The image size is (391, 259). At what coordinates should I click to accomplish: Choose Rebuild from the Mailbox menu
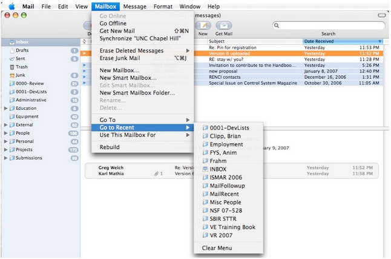tap(110, 147)
